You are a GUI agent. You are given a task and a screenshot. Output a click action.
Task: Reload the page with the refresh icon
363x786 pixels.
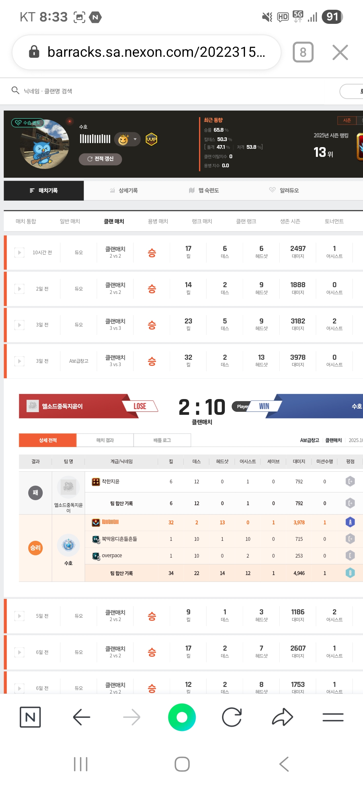tap(232, 717)
